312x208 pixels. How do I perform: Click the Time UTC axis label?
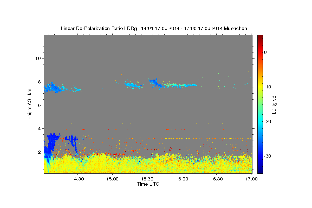pos(148,184)
